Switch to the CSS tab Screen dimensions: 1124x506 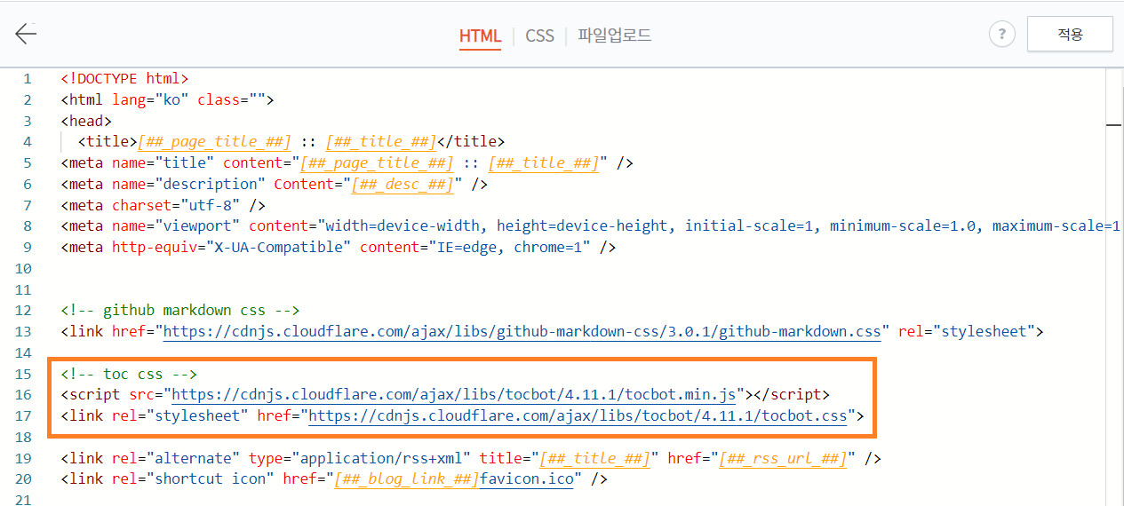539,36
